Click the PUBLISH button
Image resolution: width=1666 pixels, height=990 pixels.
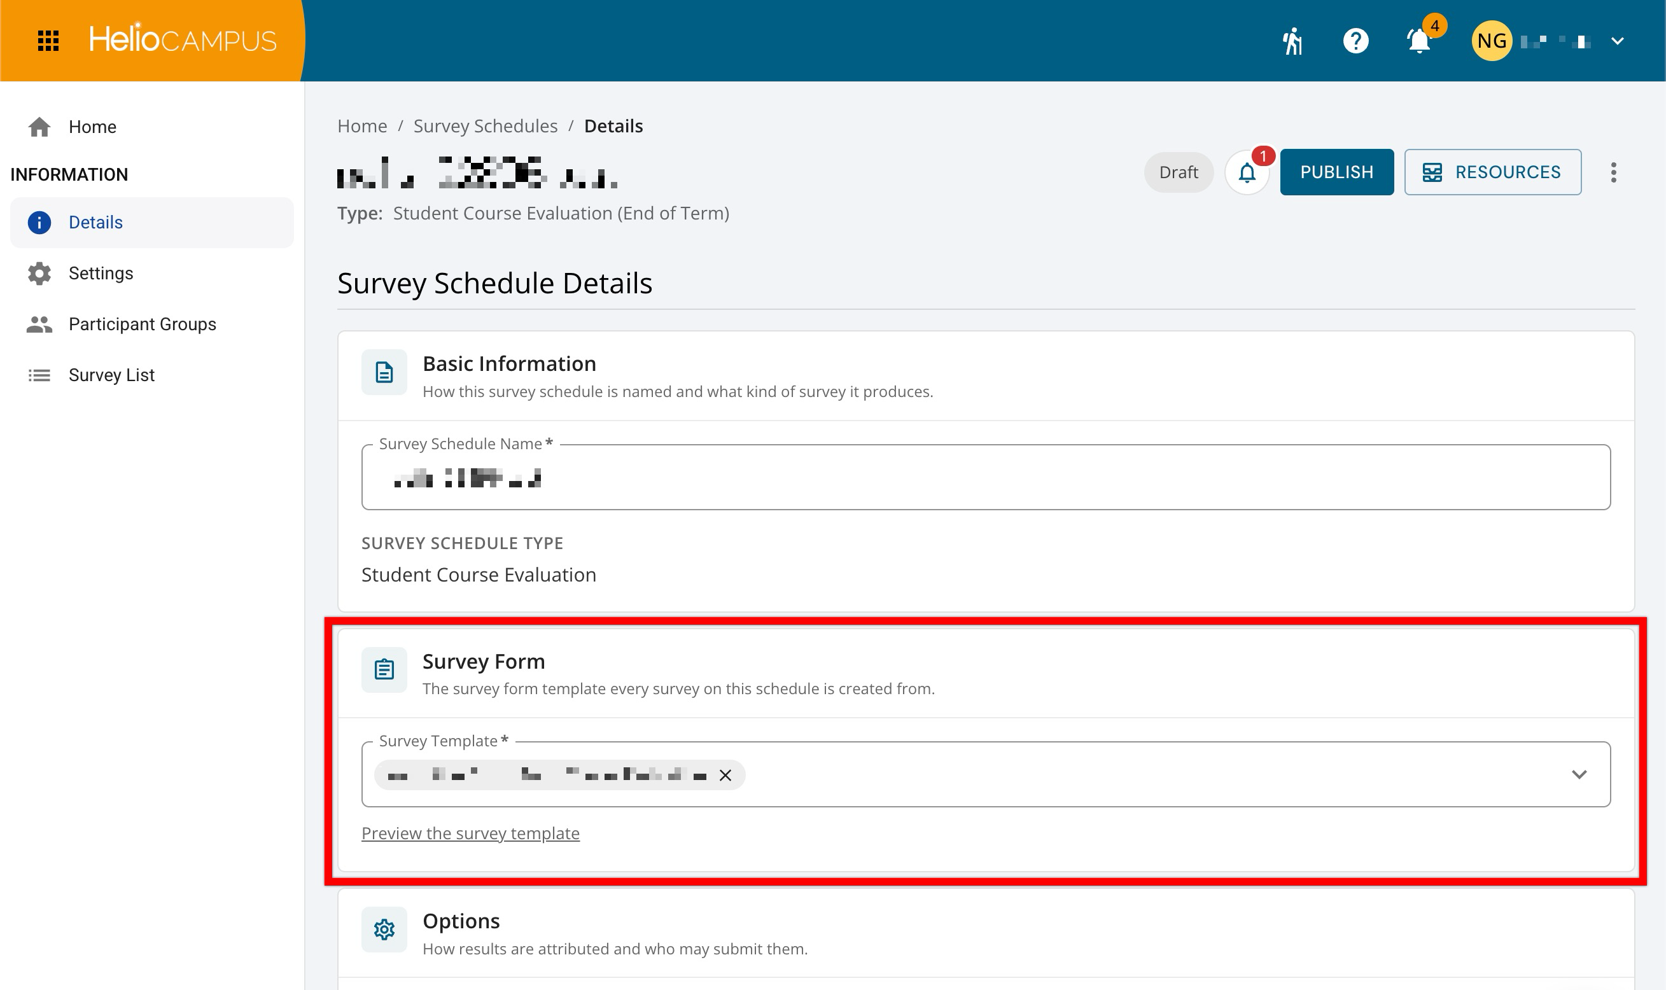1336,172
